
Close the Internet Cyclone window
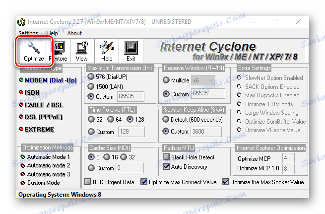298,22
